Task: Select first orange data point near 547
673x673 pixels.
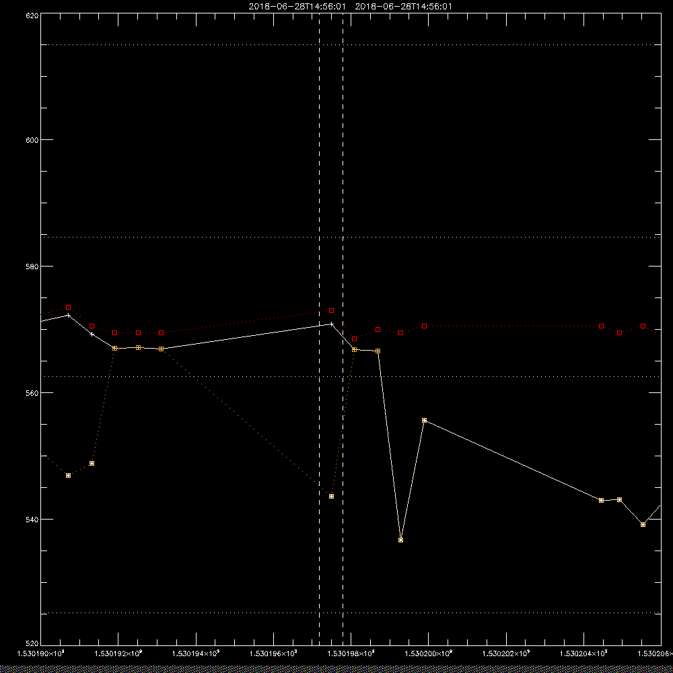Action: click(x=68, y=476)
